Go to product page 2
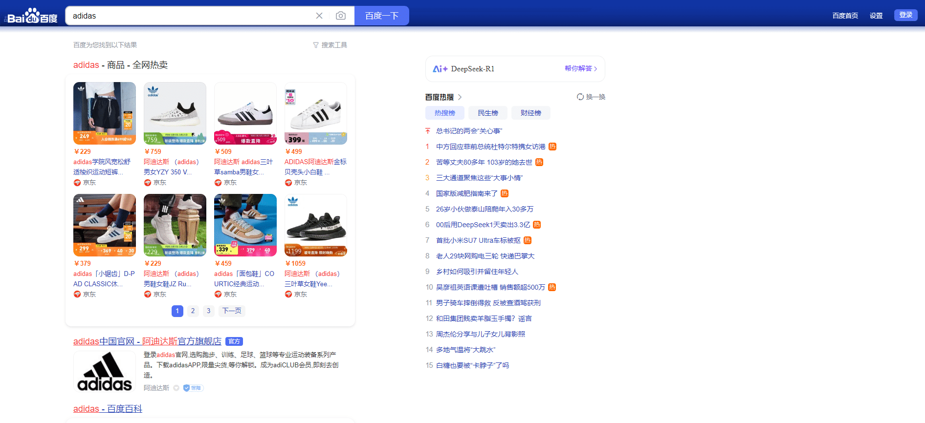Screen dimensions: 925x423 coord(193,311)
